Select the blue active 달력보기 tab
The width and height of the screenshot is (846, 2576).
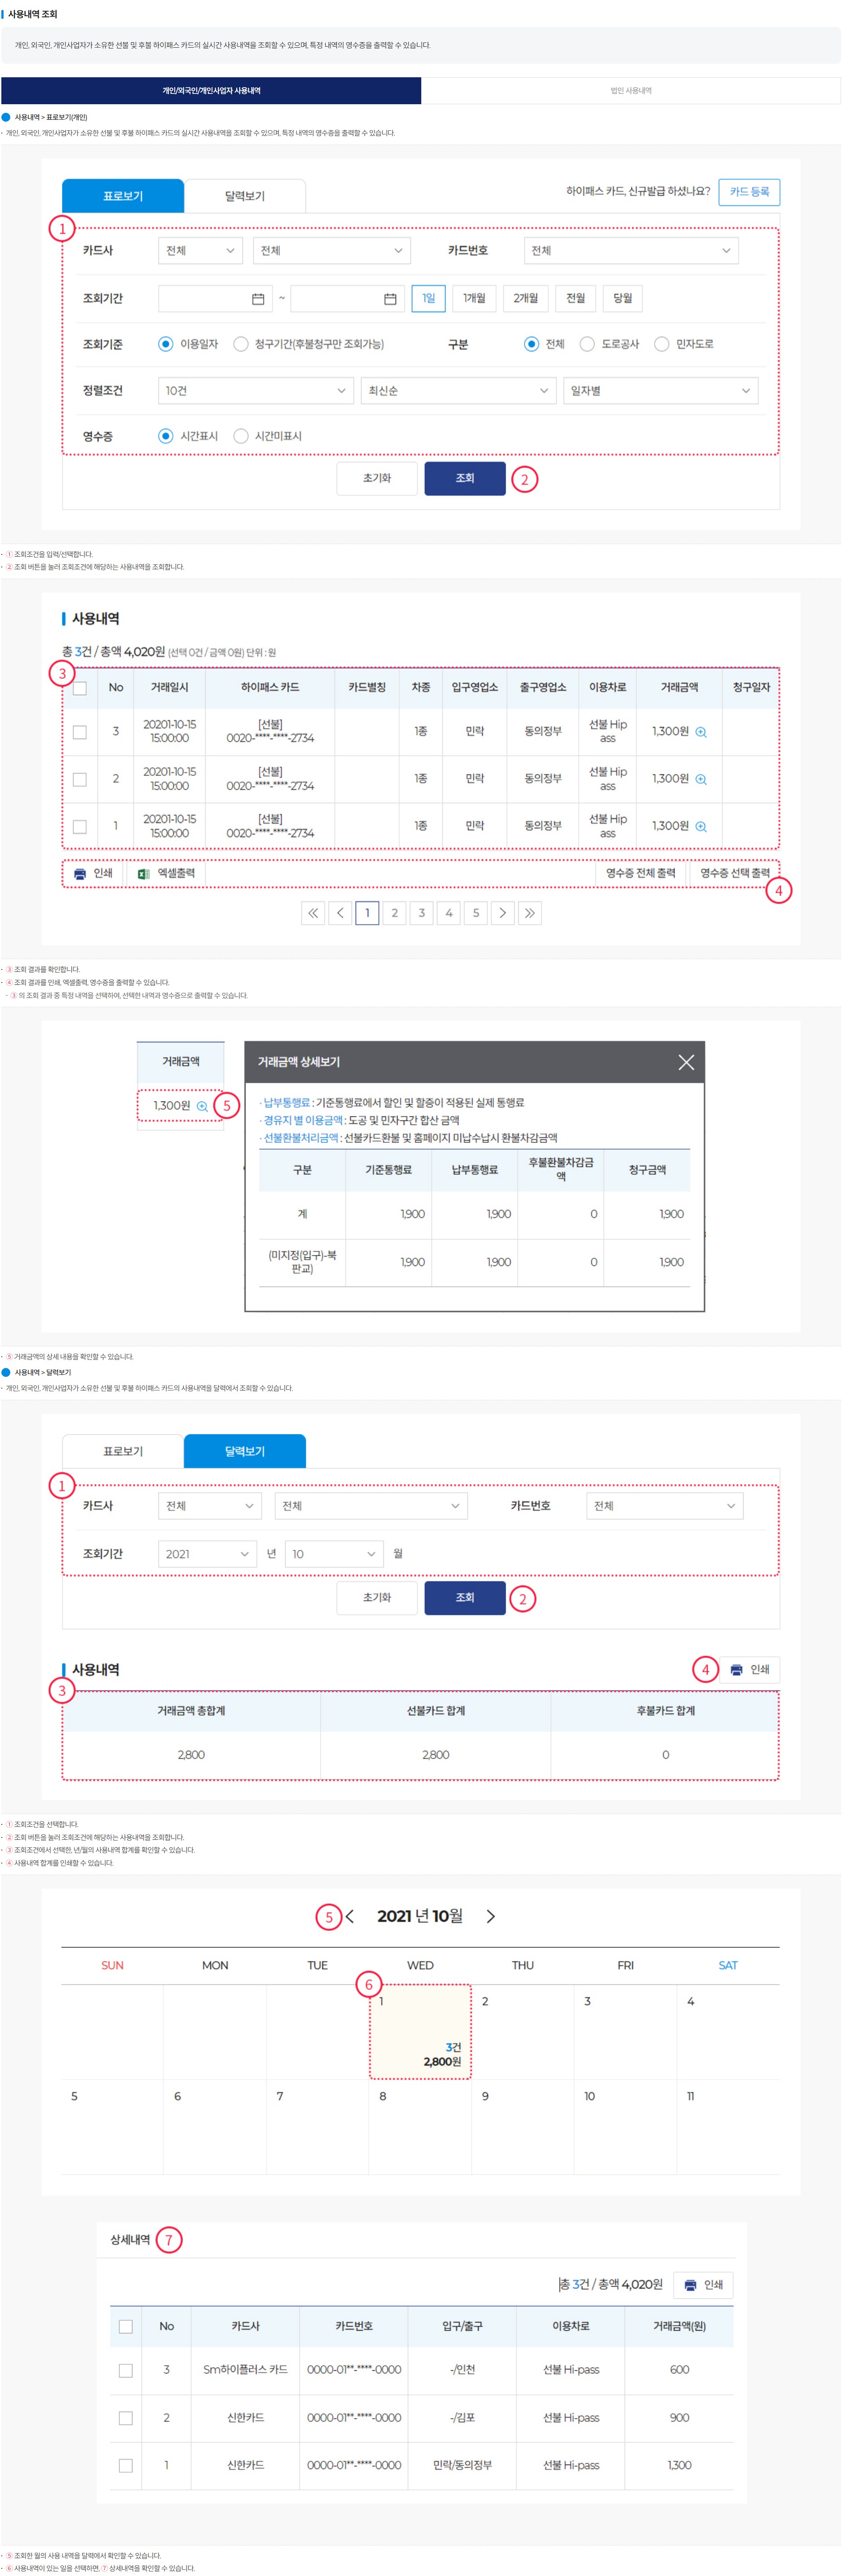click(245, 1451)
